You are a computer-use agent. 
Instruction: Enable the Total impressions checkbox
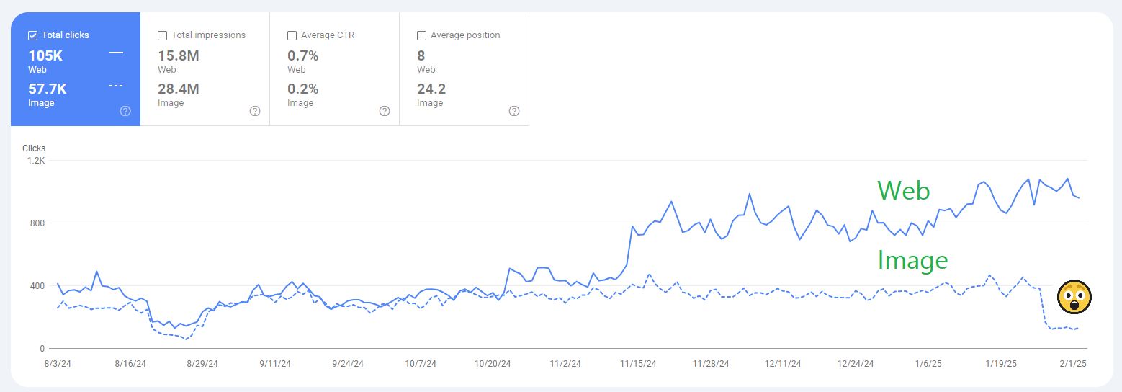[x=162, y=35]
